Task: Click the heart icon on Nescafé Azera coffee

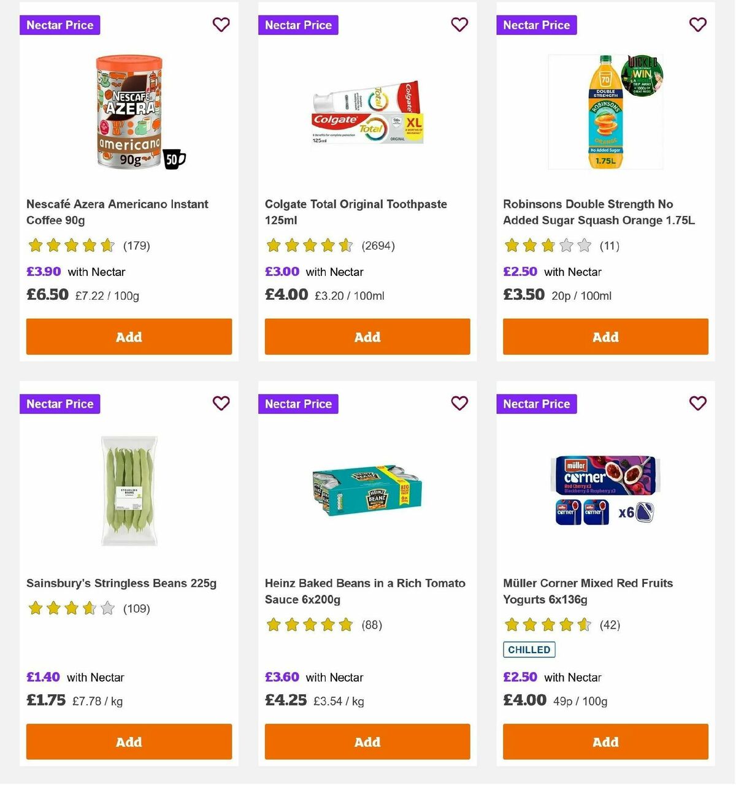Action: point(221,25)
